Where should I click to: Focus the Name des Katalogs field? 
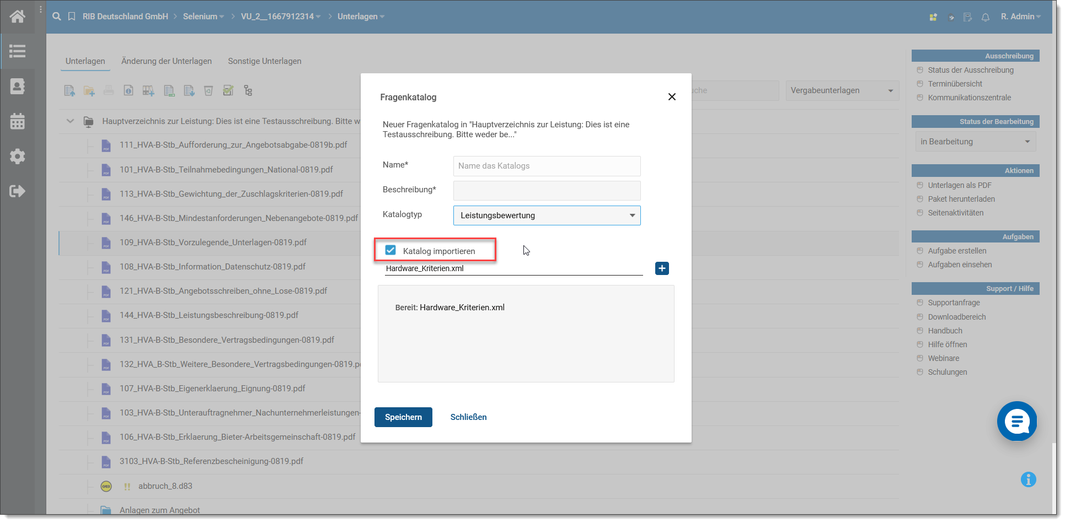[x=547, y=166]
